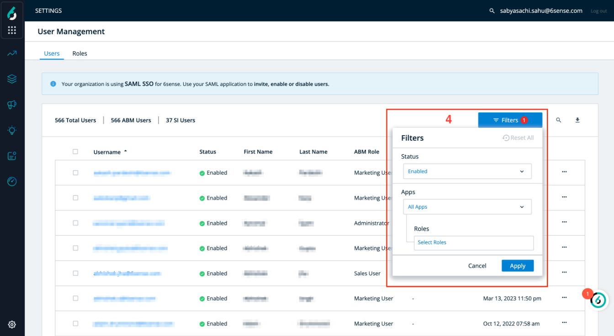Click the search icon in top header

pyautogui.click(x=492, y=10)
